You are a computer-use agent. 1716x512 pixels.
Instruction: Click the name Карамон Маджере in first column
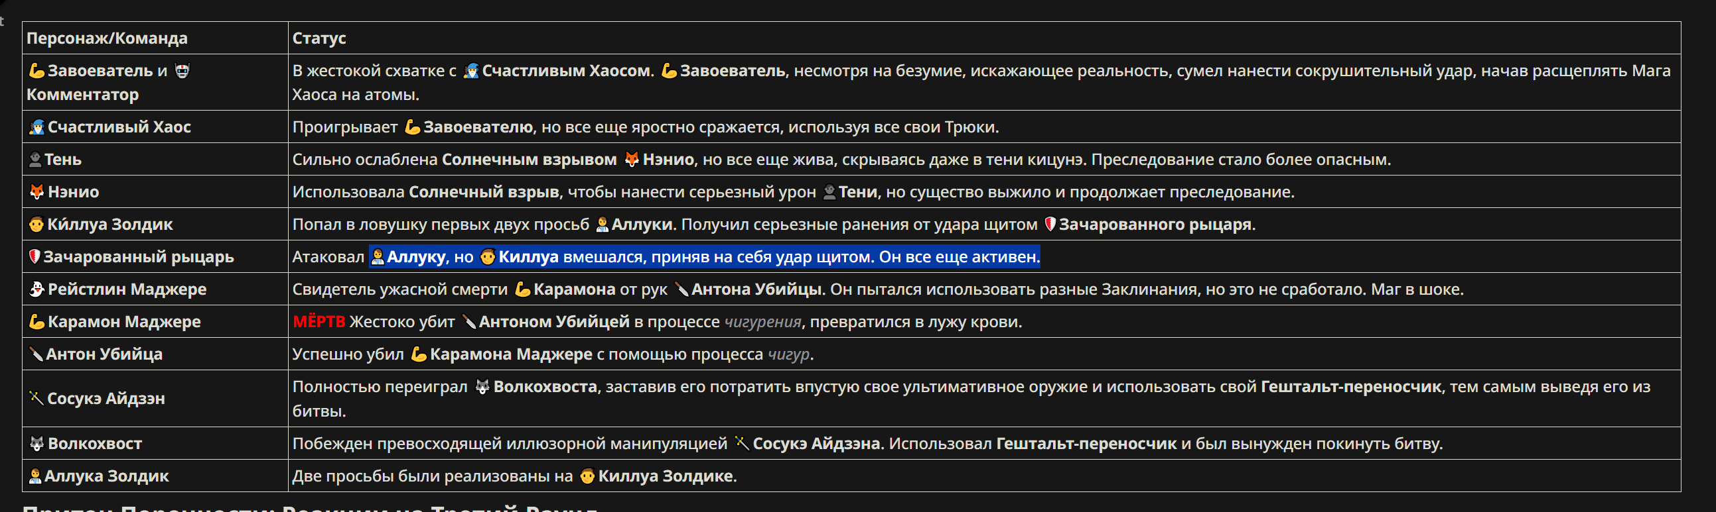tap(125, 322)
